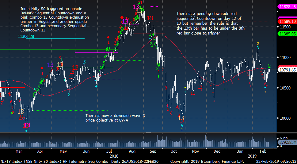Click the cyan wave A marker
The width and height of the screenshot is (297, 164).
coord(182,126)
